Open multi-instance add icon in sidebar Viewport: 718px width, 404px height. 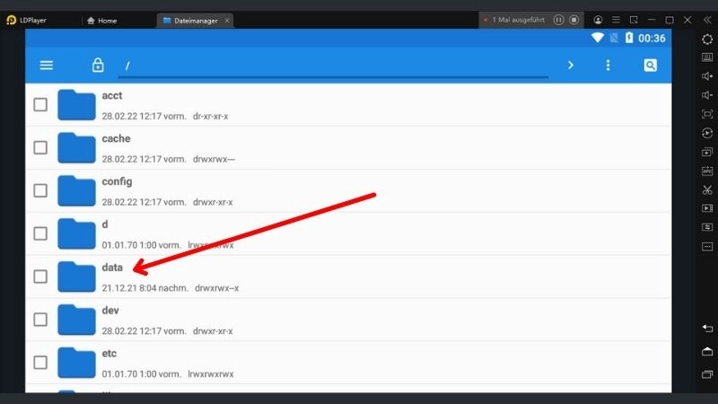click(707, 152)
